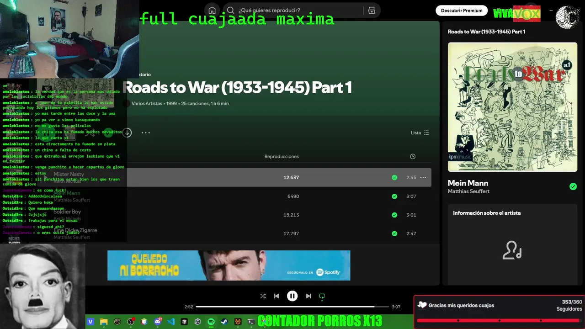Open Discord from the taskbar
Screen dimensions: 585x329
158,322
